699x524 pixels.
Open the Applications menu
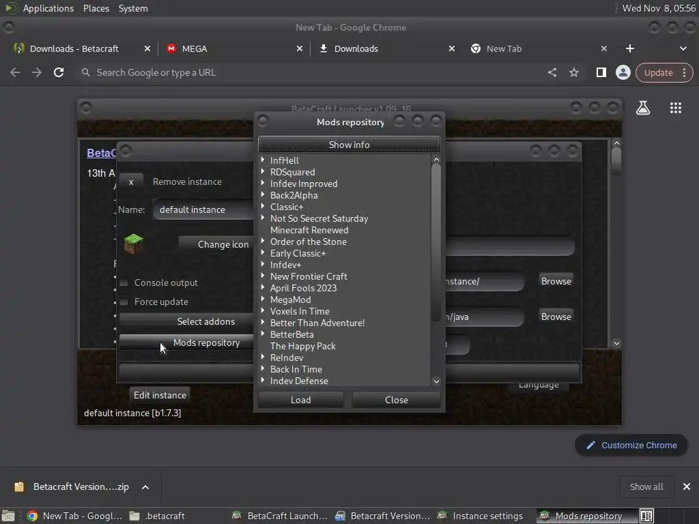click(48, 8)
